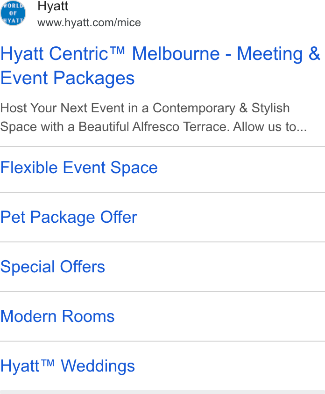Go to the Pet Package Offer link
The image size is (325, 394).
(69, 217)
